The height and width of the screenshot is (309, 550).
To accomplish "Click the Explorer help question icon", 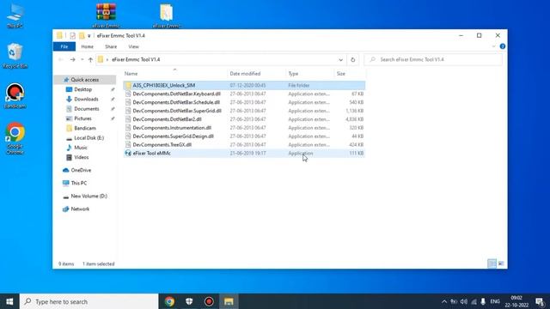I will click(x=502, y=46).
